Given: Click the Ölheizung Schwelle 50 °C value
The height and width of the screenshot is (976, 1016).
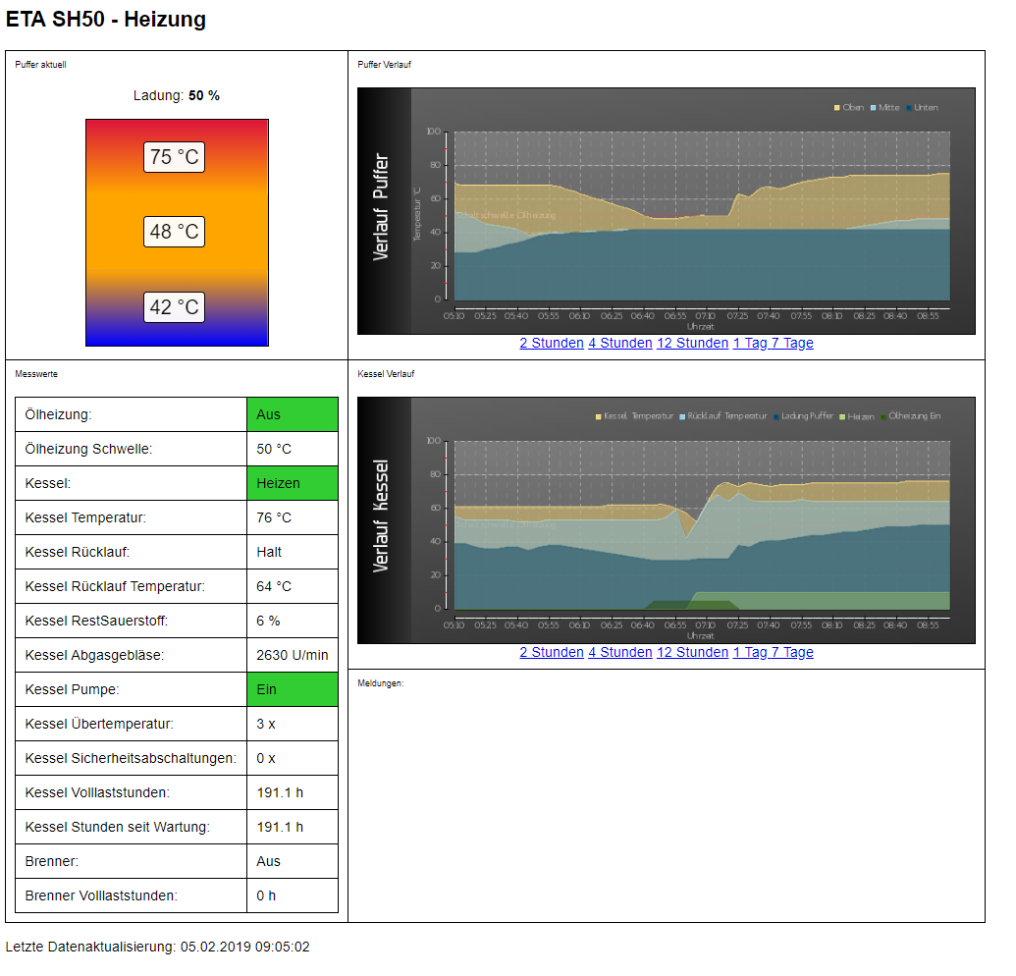Looking at the screenshot, I should (293, 449).
